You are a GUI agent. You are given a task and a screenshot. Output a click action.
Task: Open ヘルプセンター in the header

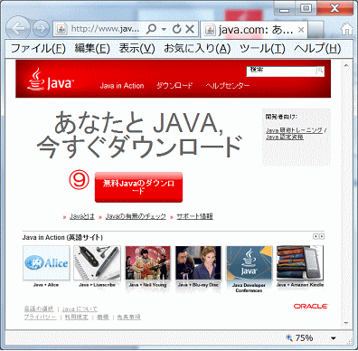pos(228,86)
